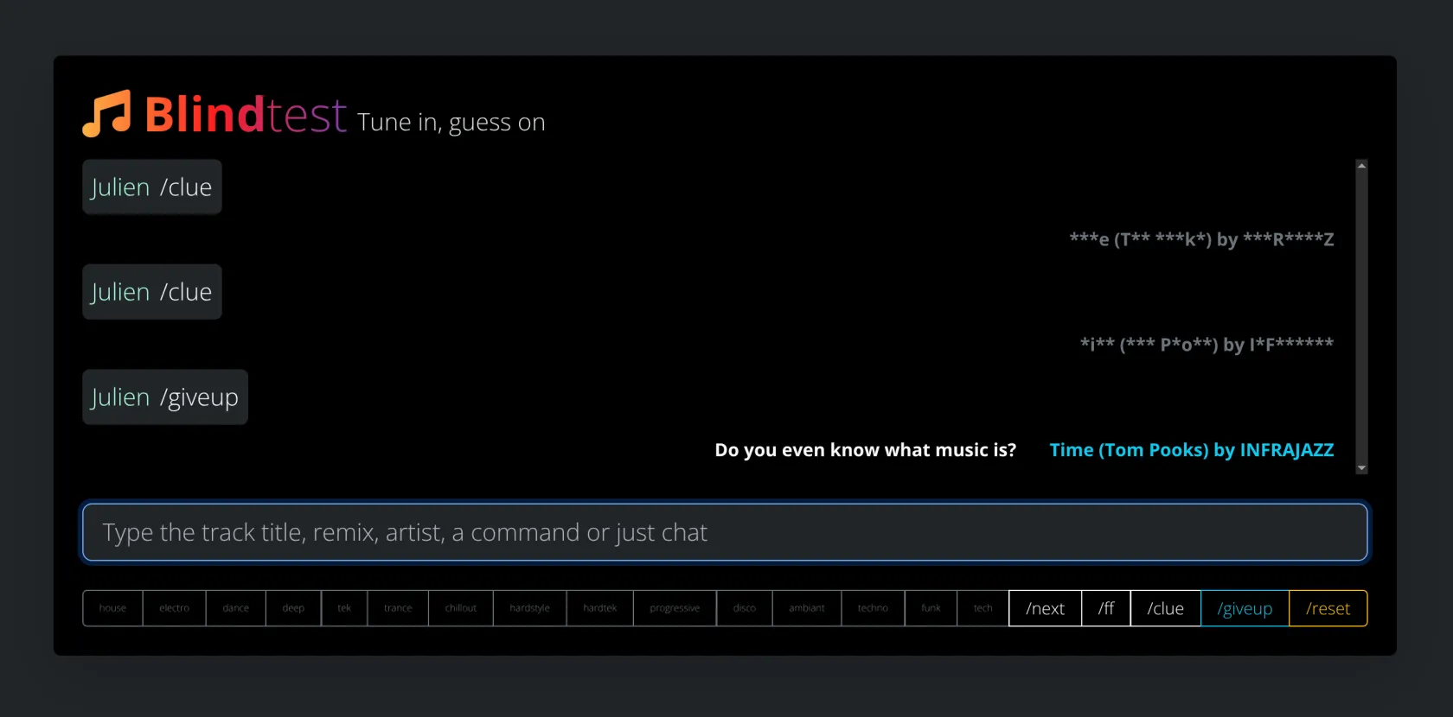This screenshot has height=717, width=1453.
Task: Select the techno genre filter
Action: (873, 608)
